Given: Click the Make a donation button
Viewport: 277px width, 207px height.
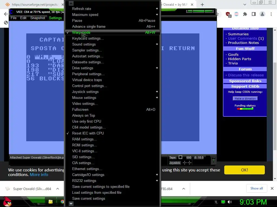Looking at the screenshot, I should point(245,99).
